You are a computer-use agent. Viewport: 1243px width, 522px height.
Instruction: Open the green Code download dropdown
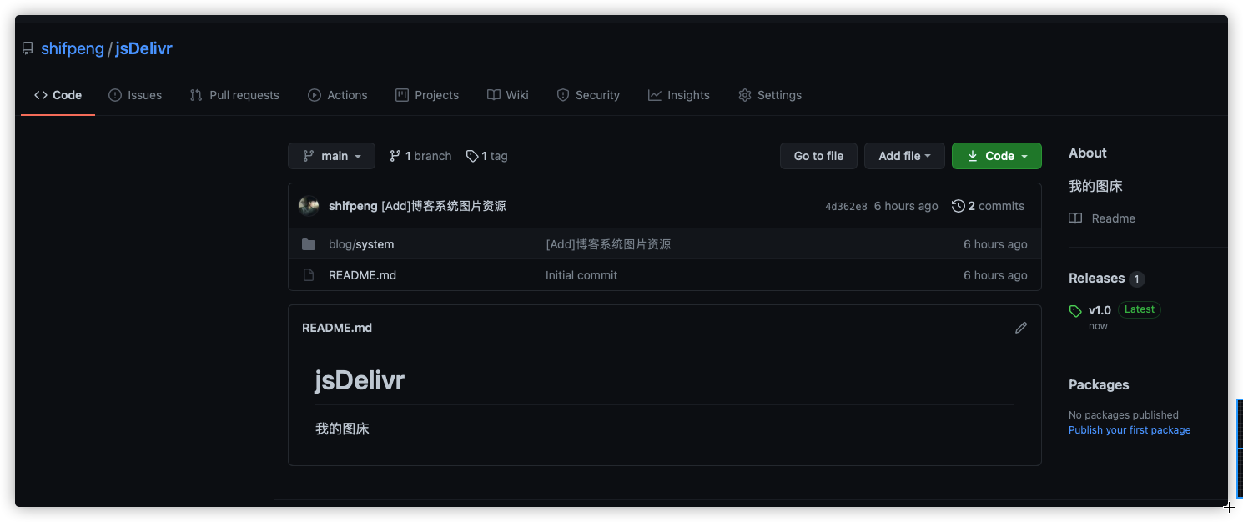point(997,156)
